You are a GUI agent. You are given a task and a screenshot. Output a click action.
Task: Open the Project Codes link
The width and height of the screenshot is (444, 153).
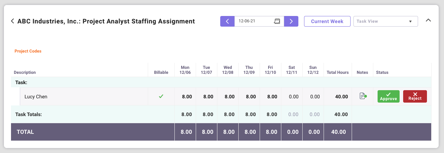click(x=28, y=51)
